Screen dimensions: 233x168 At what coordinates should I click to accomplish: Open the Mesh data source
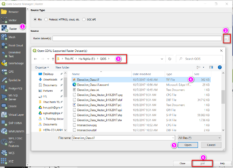click(x=13, y=37)
